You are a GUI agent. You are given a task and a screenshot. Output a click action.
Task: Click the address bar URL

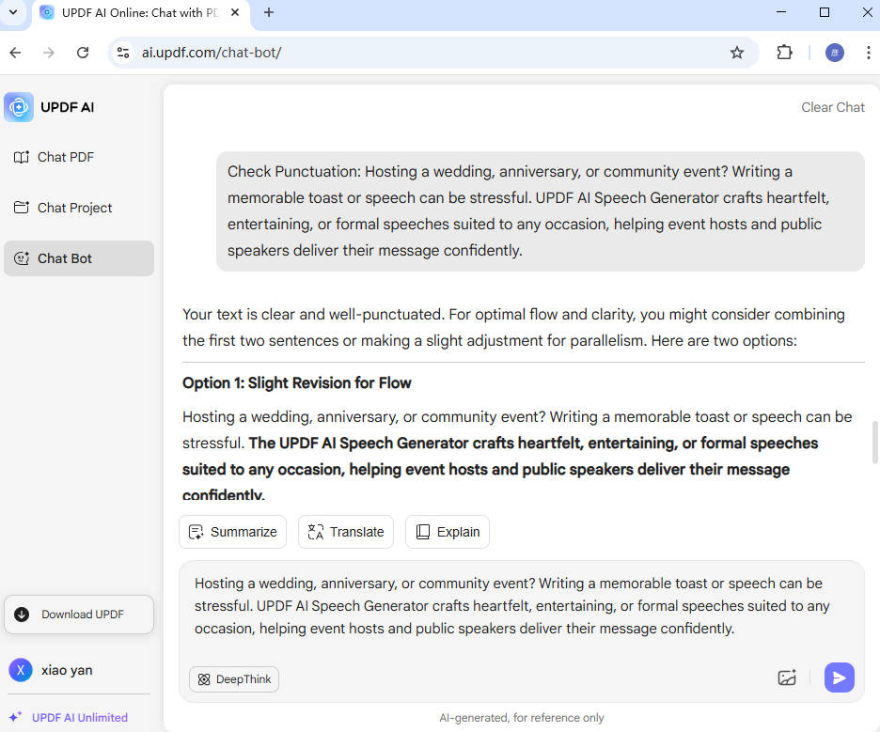click(212, 53)
